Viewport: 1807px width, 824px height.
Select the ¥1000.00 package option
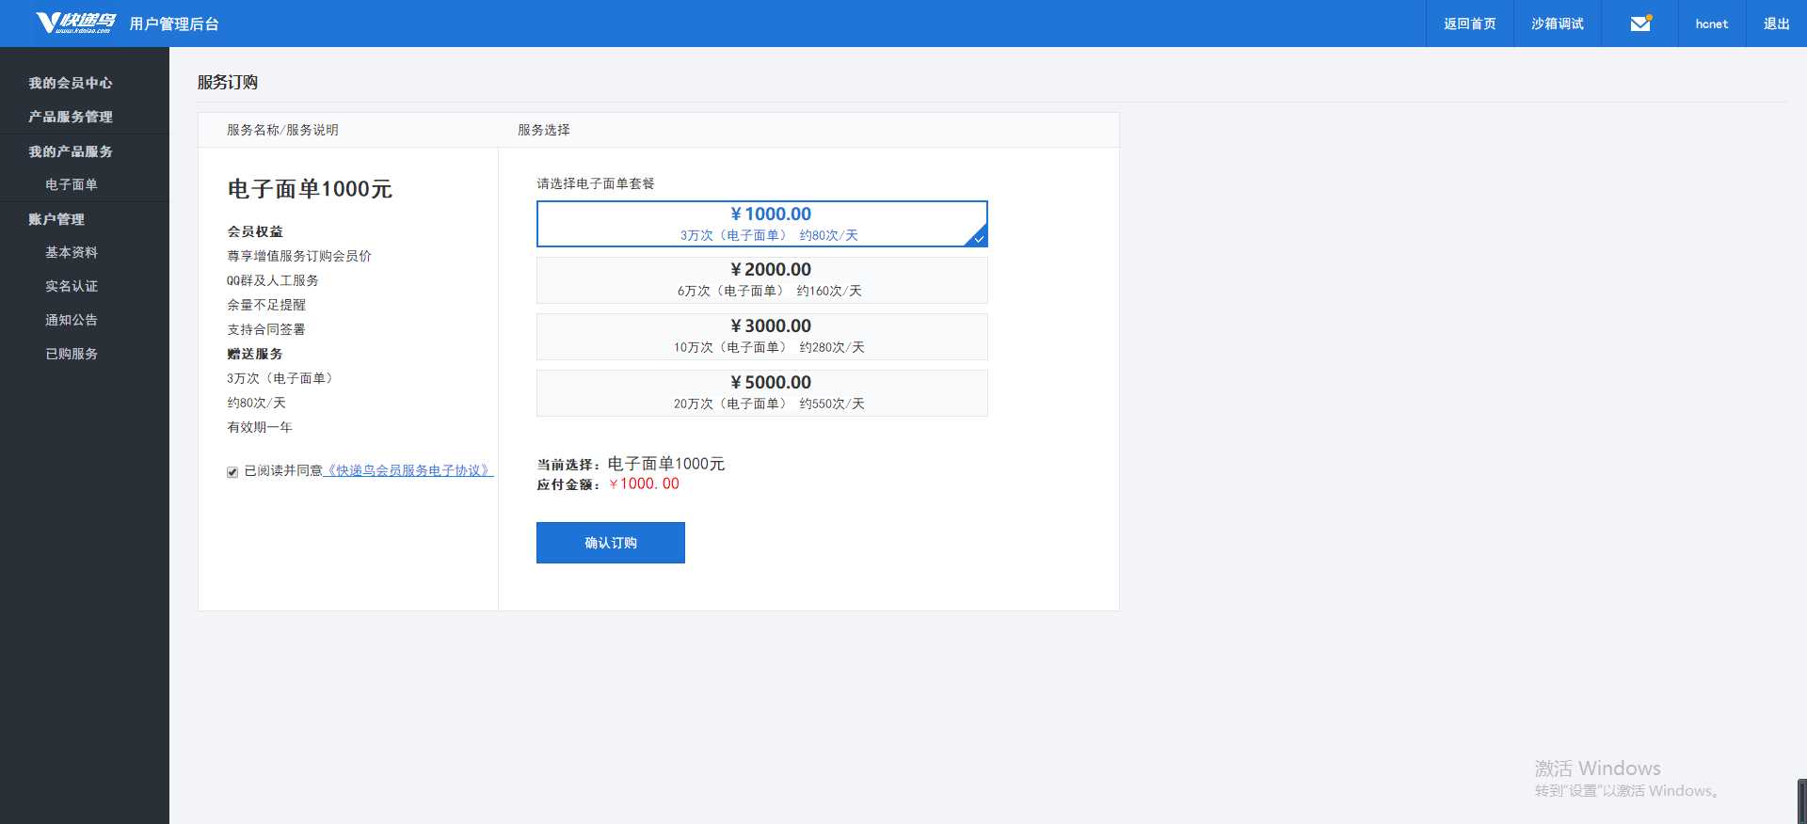point(762,224)
